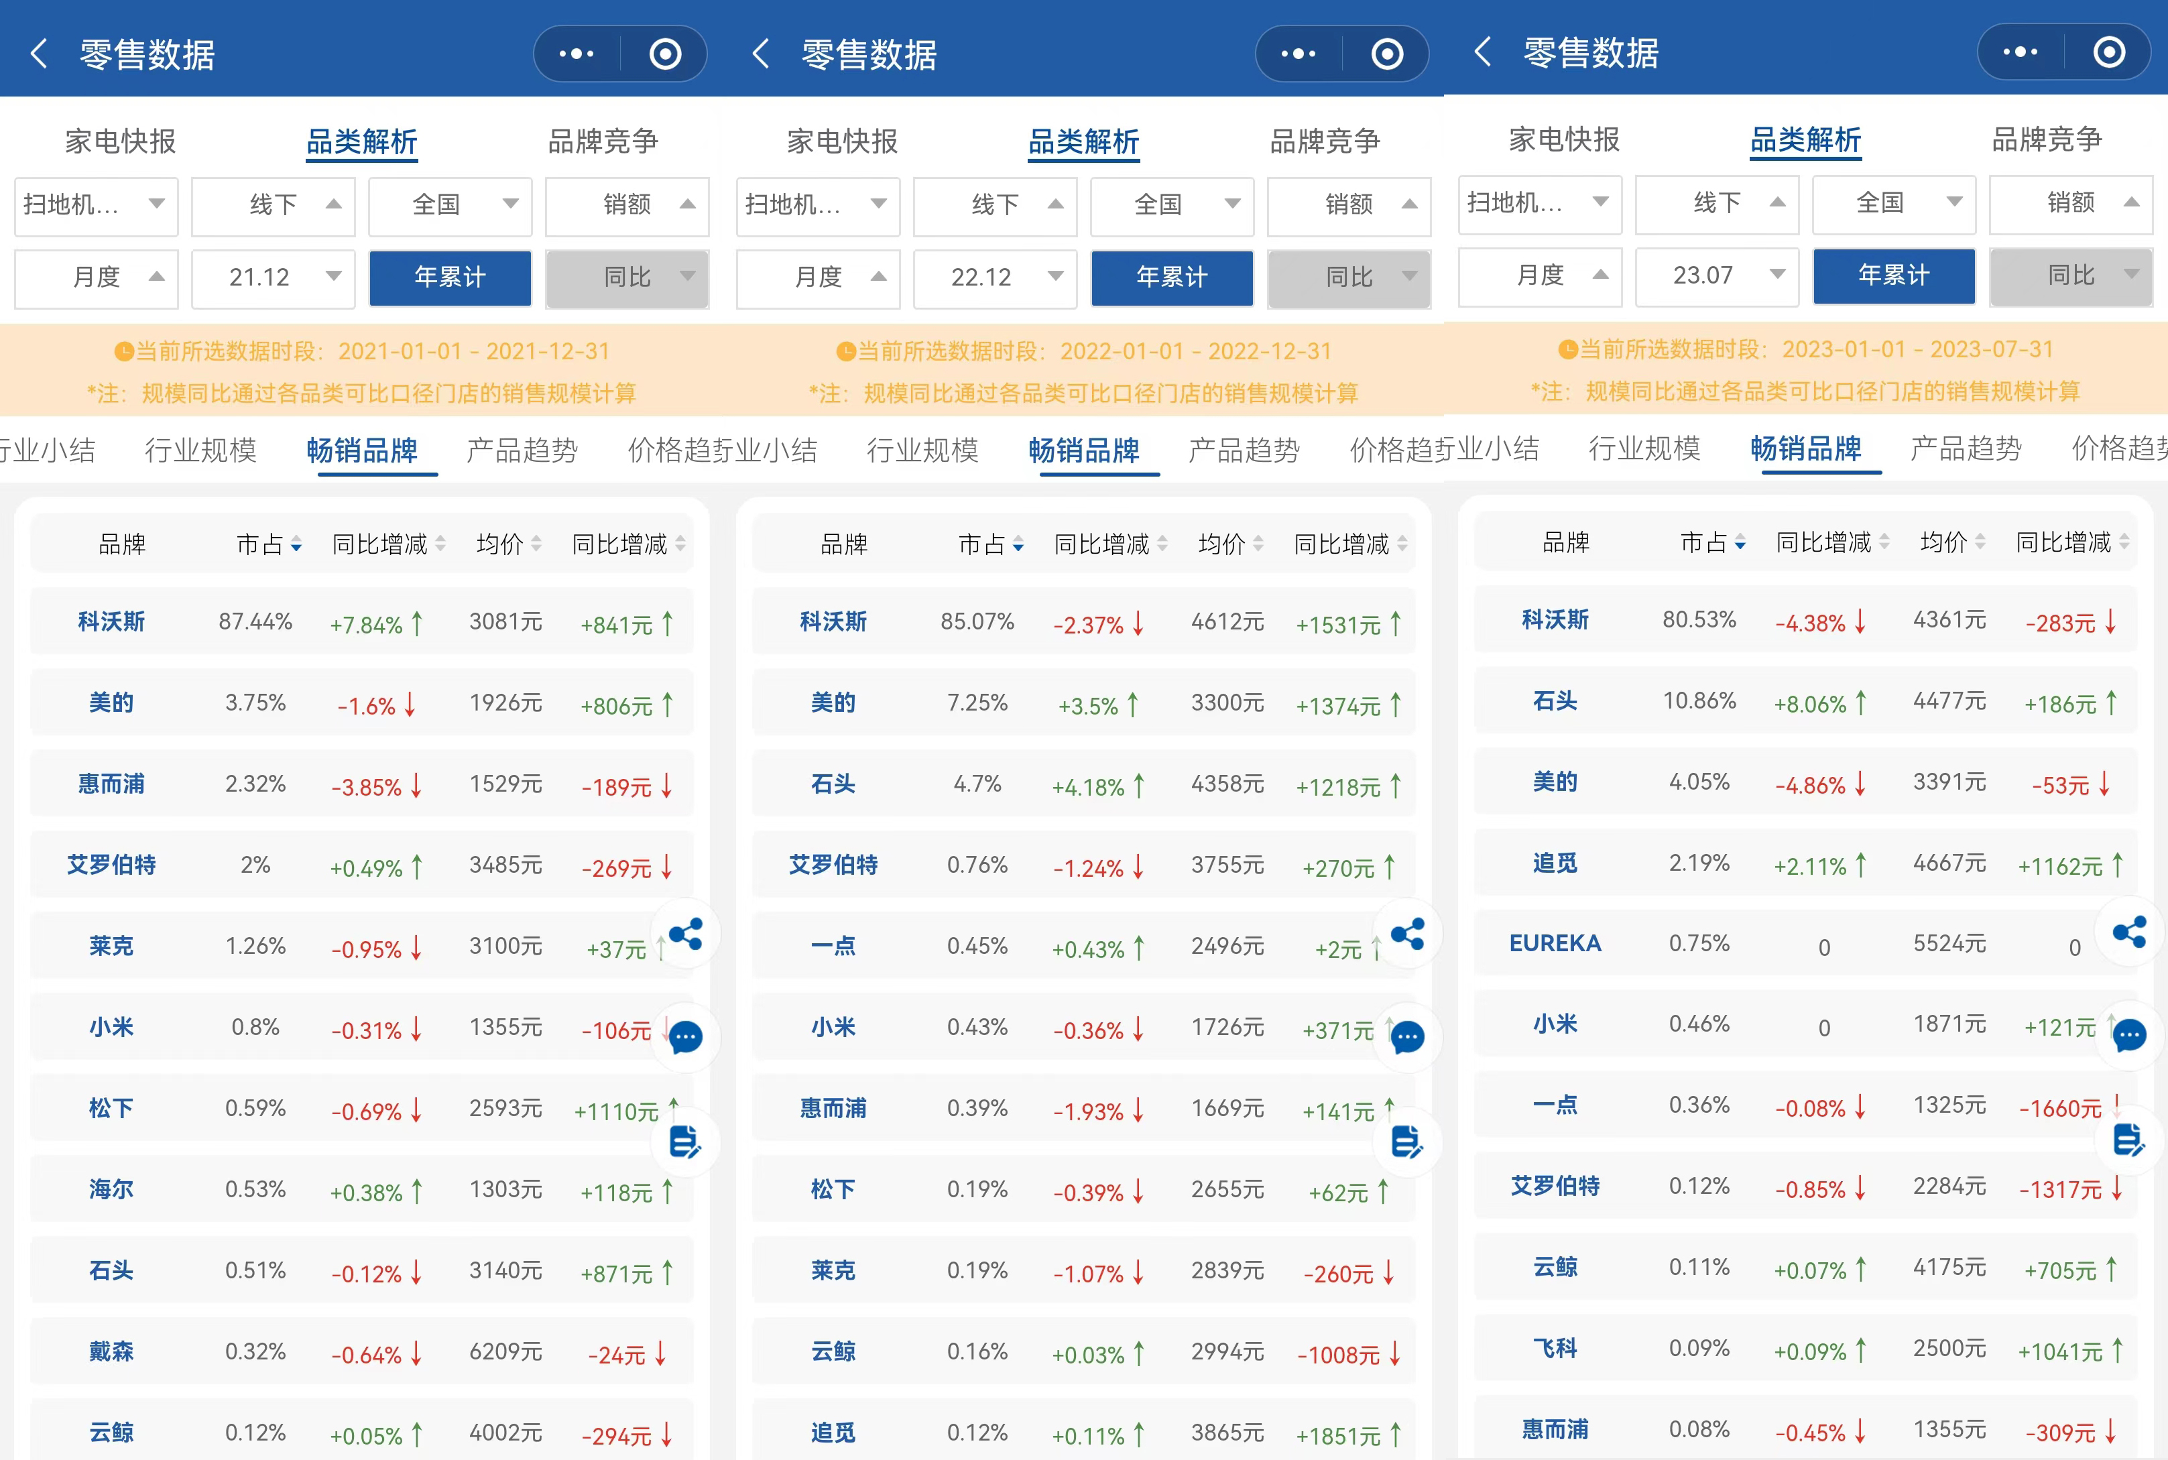Click back arrow in leftmost panel header
This screenshot has width=2168, height=1460.
[39, 54]
